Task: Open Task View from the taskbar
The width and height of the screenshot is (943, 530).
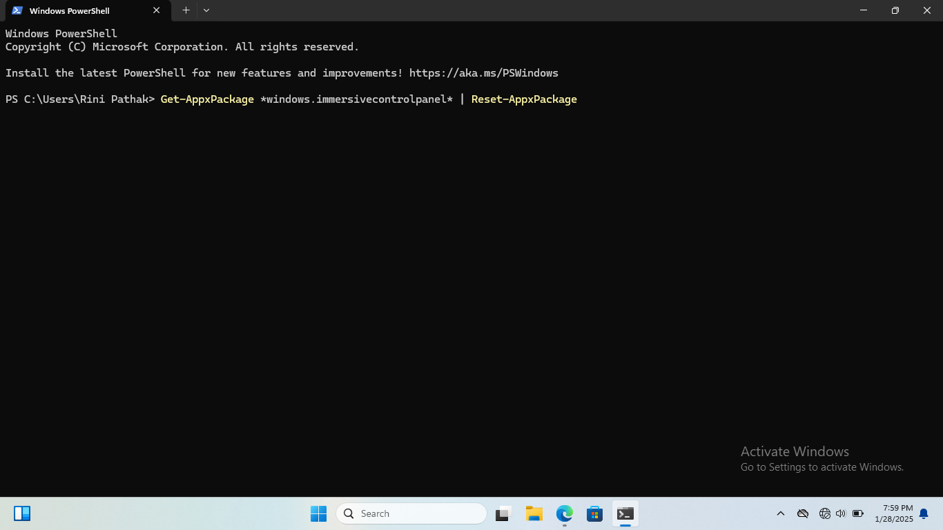Action: (x=503, y=513)
